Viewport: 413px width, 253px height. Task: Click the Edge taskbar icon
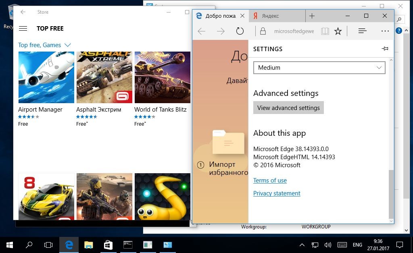(69, 245)
